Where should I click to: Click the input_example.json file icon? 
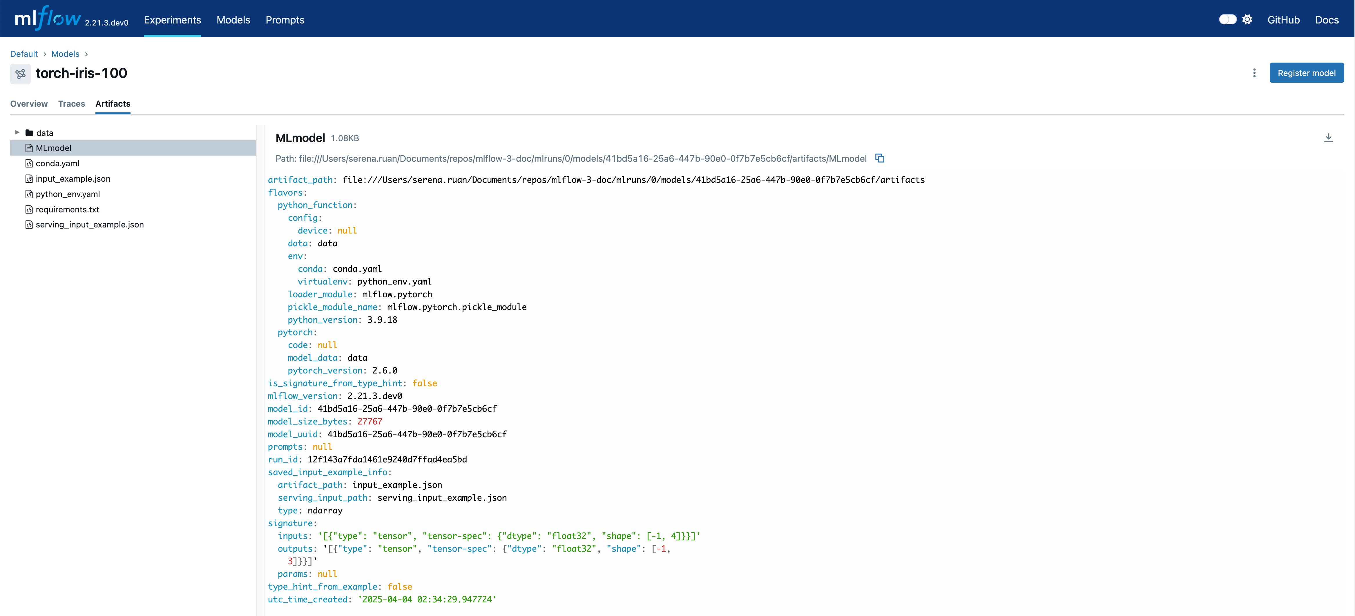29,179
